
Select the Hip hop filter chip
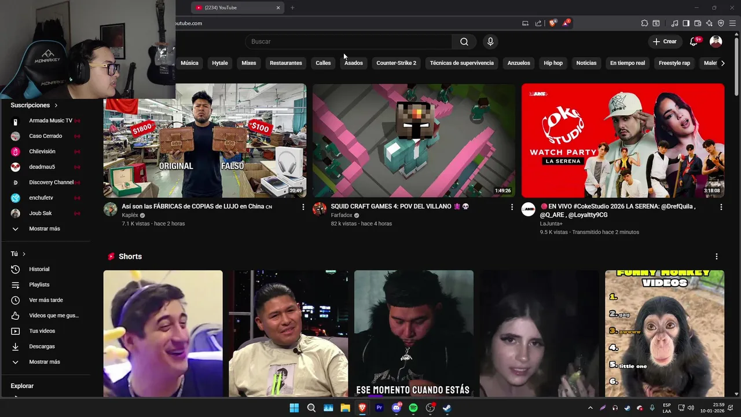click(x=553, y=63)
